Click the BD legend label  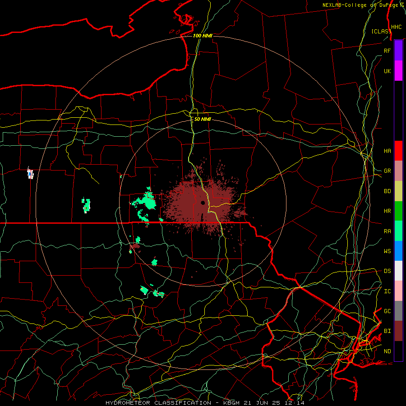click(x=387, y=191)
